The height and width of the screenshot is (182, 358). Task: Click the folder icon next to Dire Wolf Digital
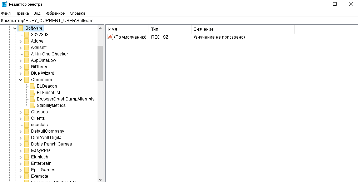click(x=27, y=138)
